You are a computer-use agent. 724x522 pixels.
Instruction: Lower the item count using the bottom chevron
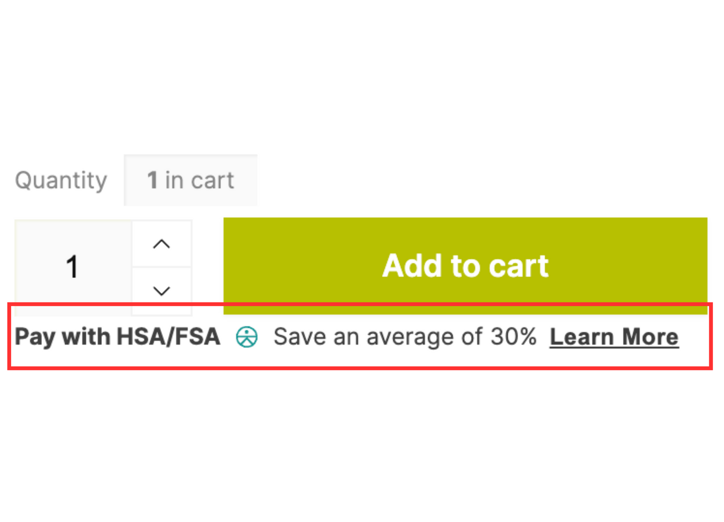click(x=162, y=291)
